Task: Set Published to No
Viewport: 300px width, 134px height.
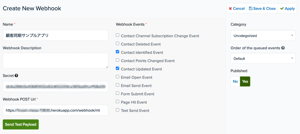Action: coord(235,81)
